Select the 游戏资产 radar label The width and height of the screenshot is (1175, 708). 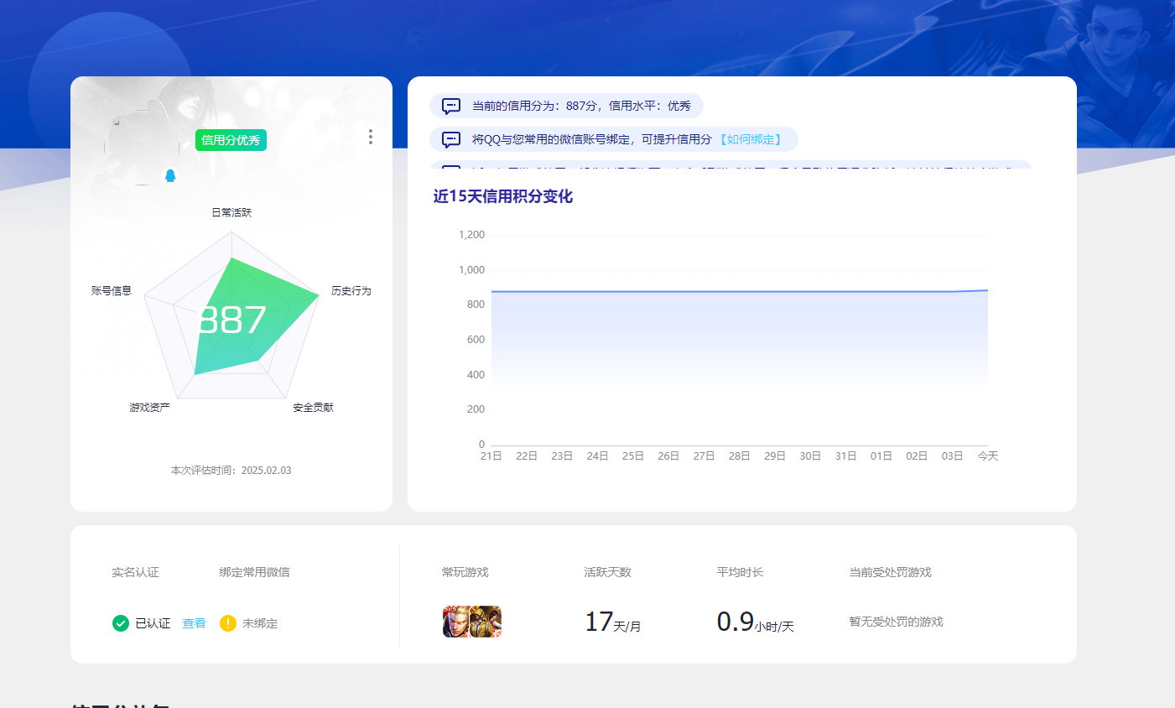[149, 408]
